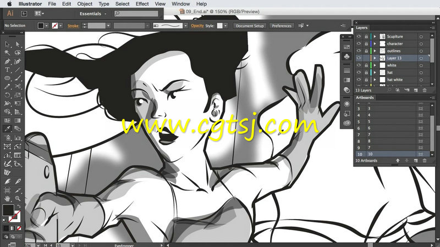Image resolution: width=440 pixels, height=247 pixels.
Task: Select the Line Segment tool
Action: [x=18, y=70]
